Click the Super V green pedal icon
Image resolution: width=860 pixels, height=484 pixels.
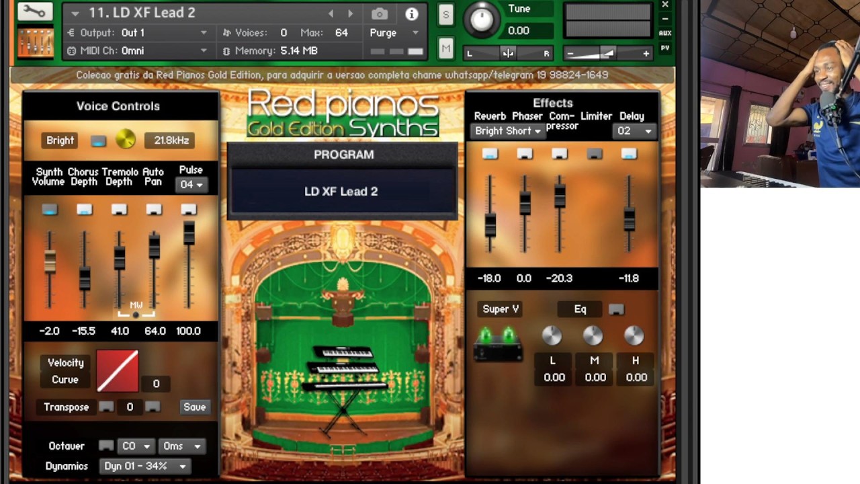(498, 345)
